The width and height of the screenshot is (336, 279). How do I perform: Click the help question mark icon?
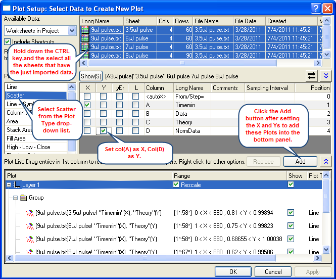pyautogui.click(x=315, y=7)
